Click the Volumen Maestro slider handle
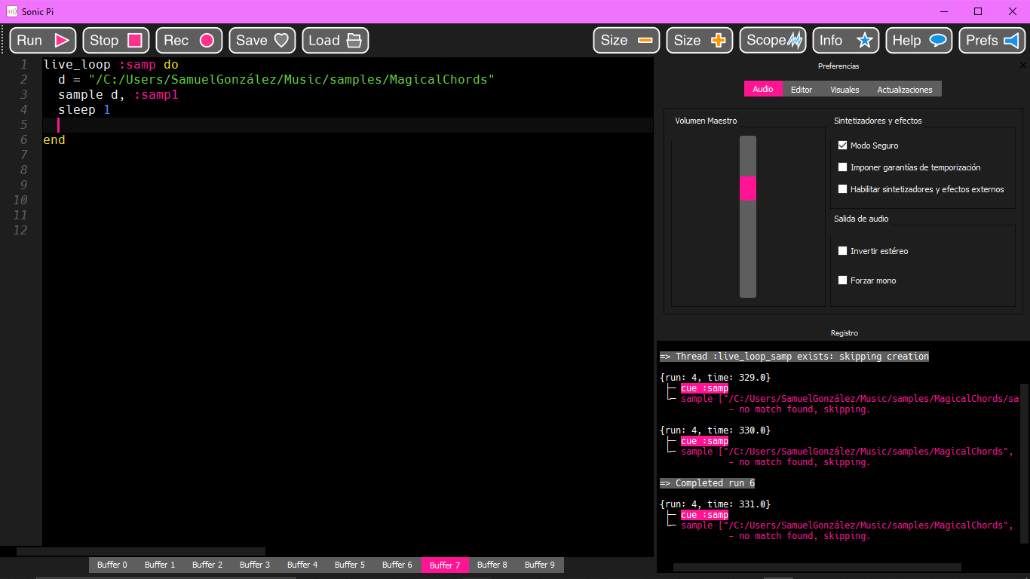1030x579 pixels. tap(748, 188)
